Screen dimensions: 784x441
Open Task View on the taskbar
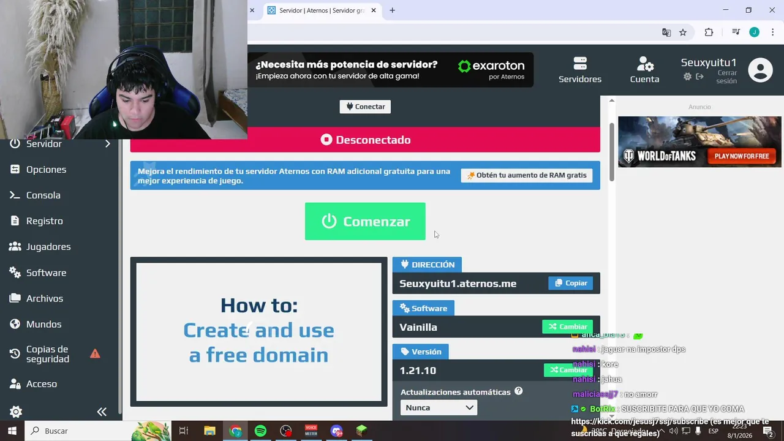click(x=183, y=431)
